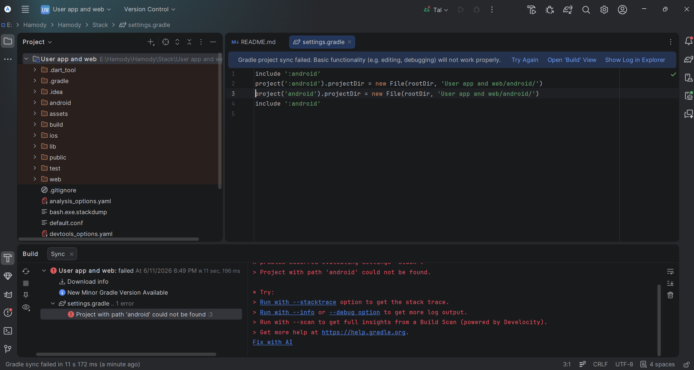Open the Terminal tool window
The image size is (694, 370).
pos(8,331)
